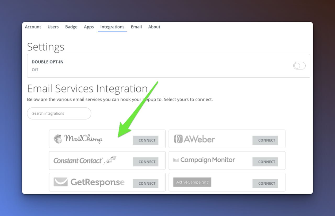335x216 pixels.
Task: Connect the MailChimp integration
Action: (146, 140)
